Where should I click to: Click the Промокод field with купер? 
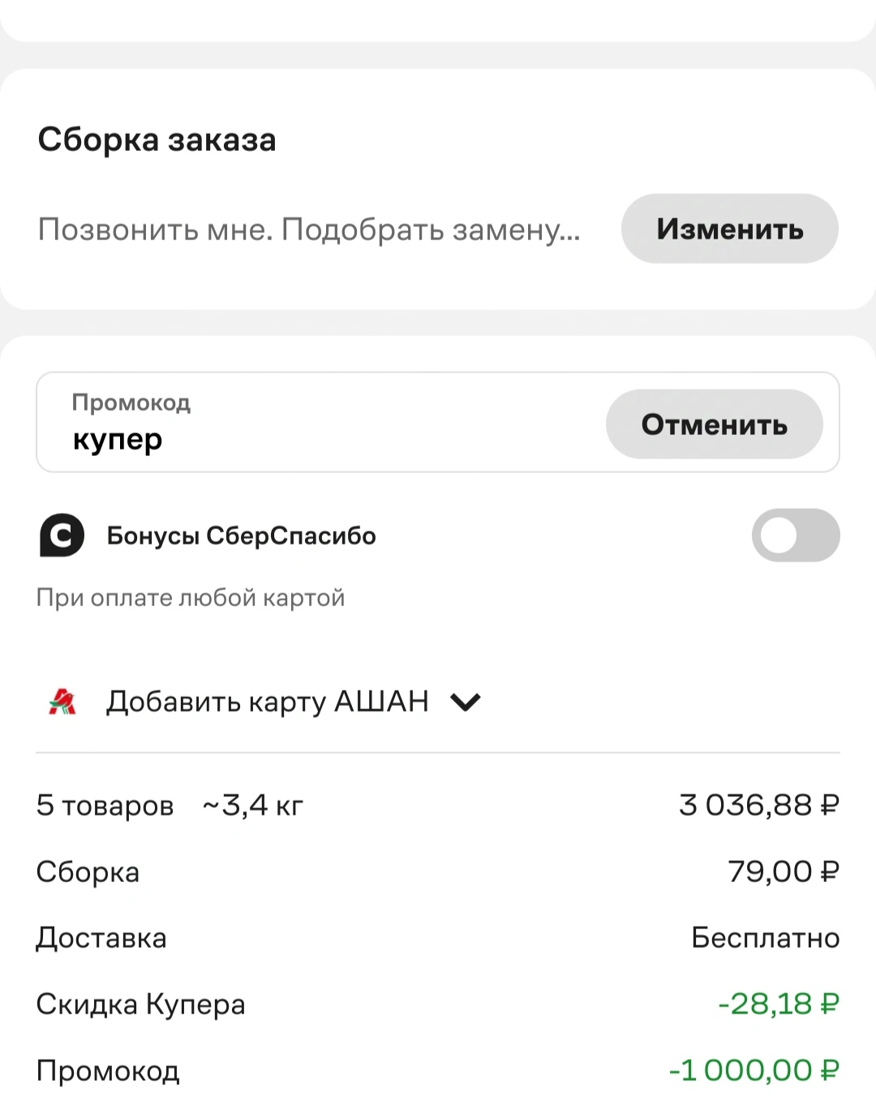320,423
